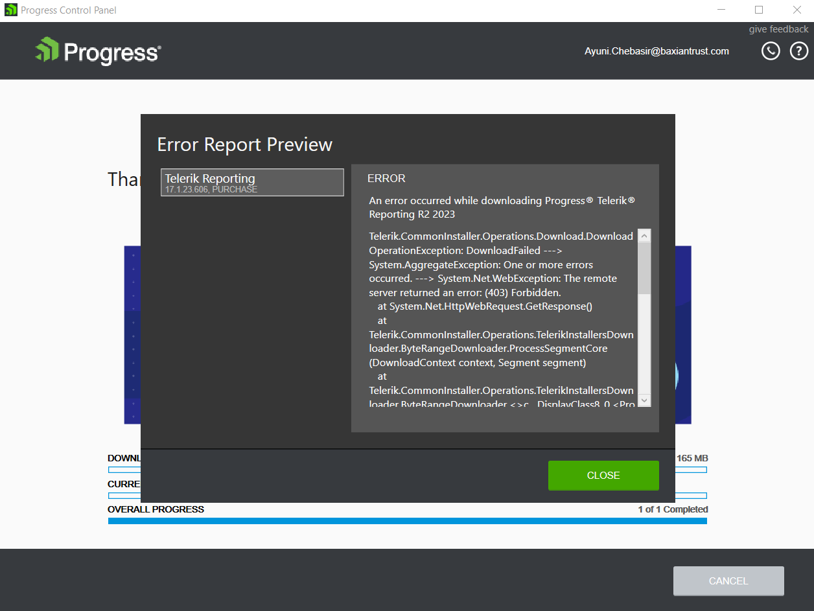This screenshot has height=611, width=814.
Task: Click the Overall Progress bar
Action: click(408, 521)
